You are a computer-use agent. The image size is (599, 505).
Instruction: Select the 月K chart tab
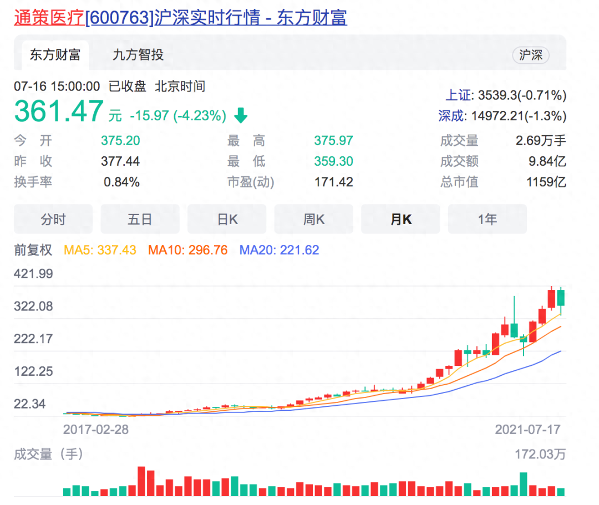400,219
